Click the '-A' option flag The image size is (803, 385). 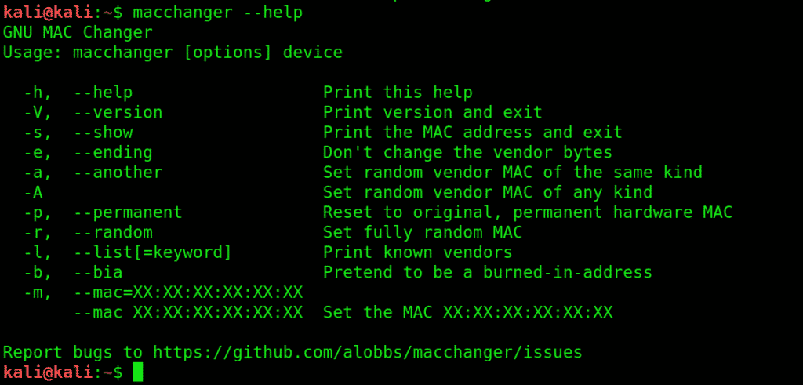[x=33, y=192]
